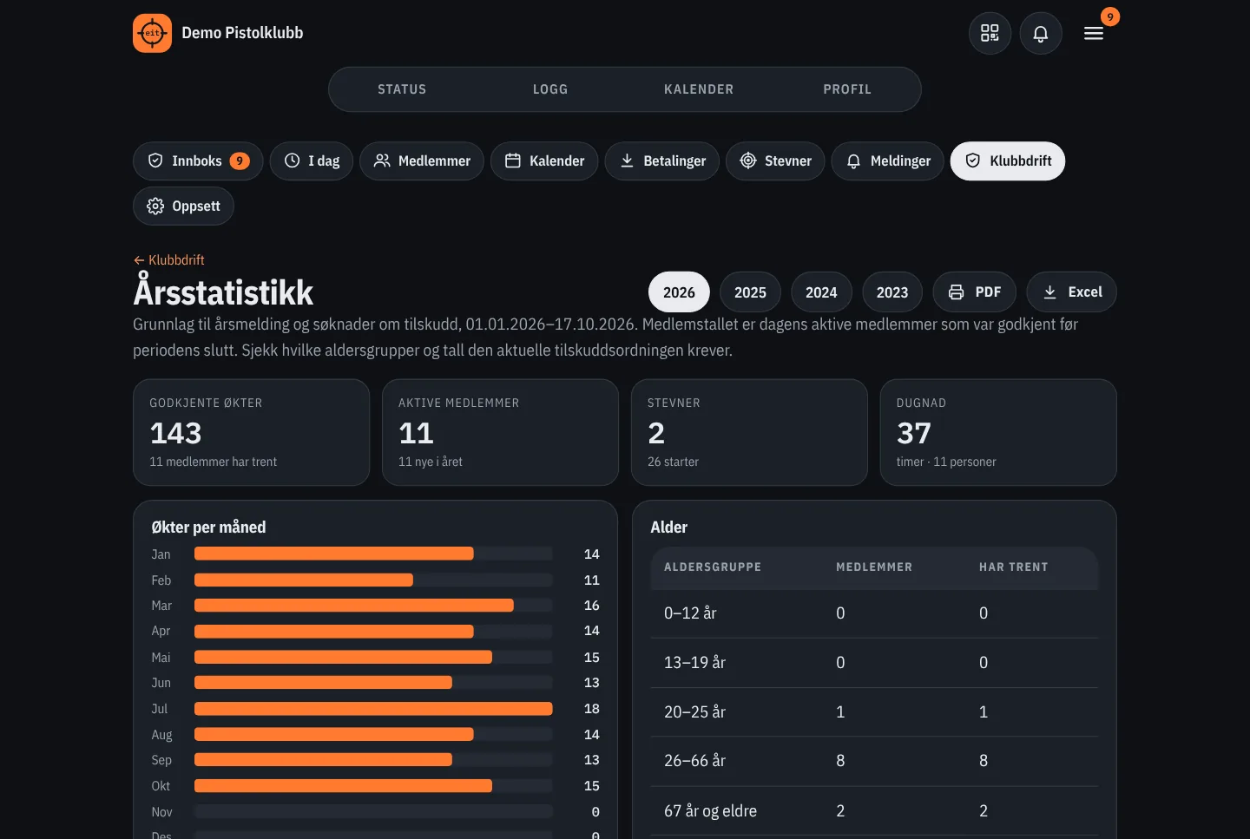Switch to the KALENDER tab
This screenshot has width=1250, height=839.
tap(699, 89)
